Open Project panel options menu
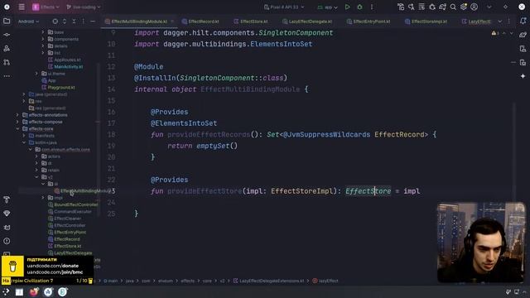530x298 pixels. click(x=83, y=22)
